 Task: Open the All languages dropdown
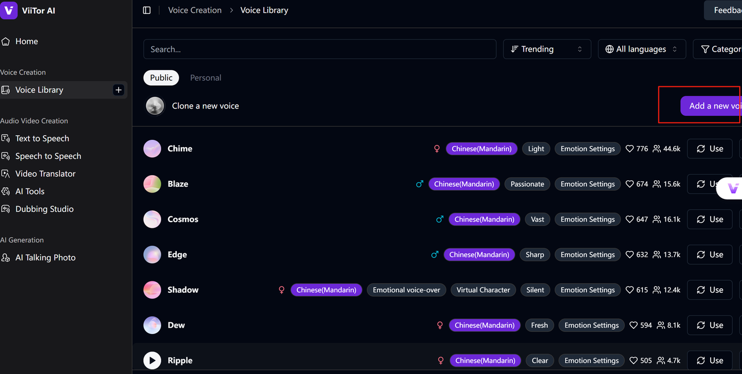coord(641,49)
